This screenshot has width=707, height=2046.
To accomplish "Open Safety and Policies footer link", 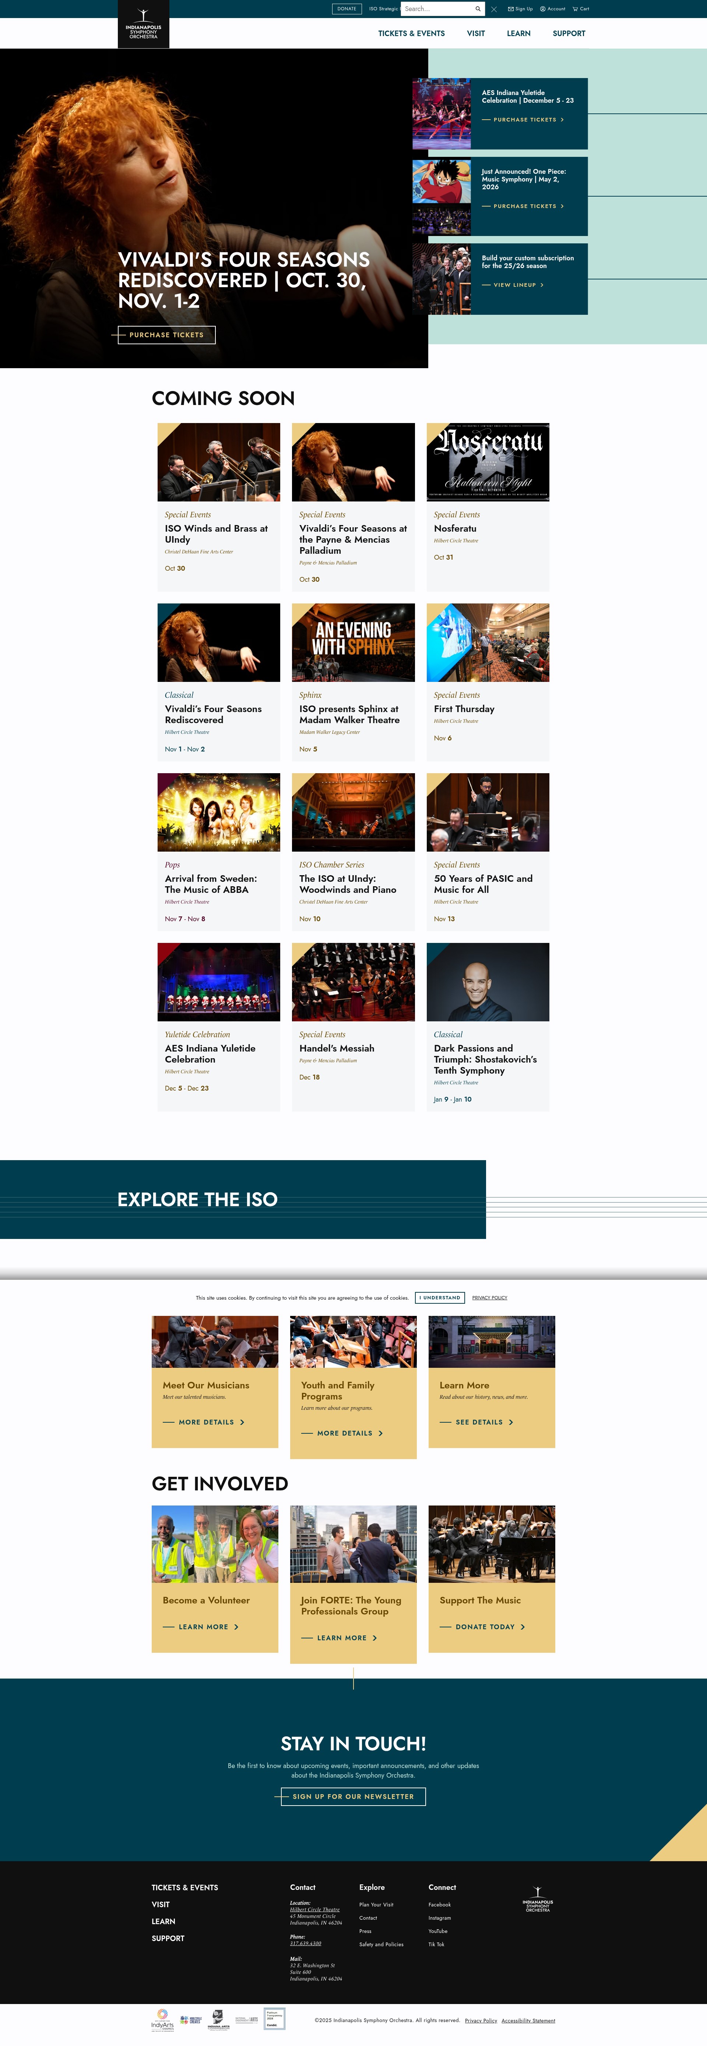I will tap(381, 1944).
